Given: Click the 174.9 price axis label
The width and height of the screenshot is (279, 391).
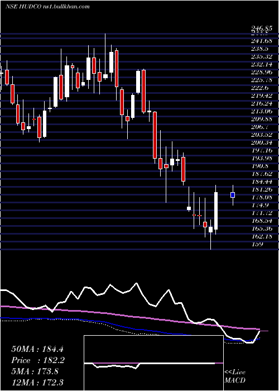Looking at the screenshot, I should 261,205.
